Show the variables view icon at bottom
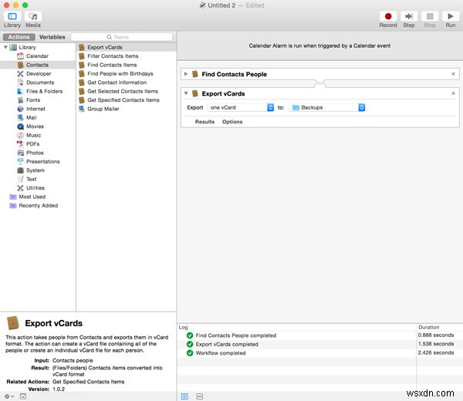Screen dimensions: 463x401 200,396
